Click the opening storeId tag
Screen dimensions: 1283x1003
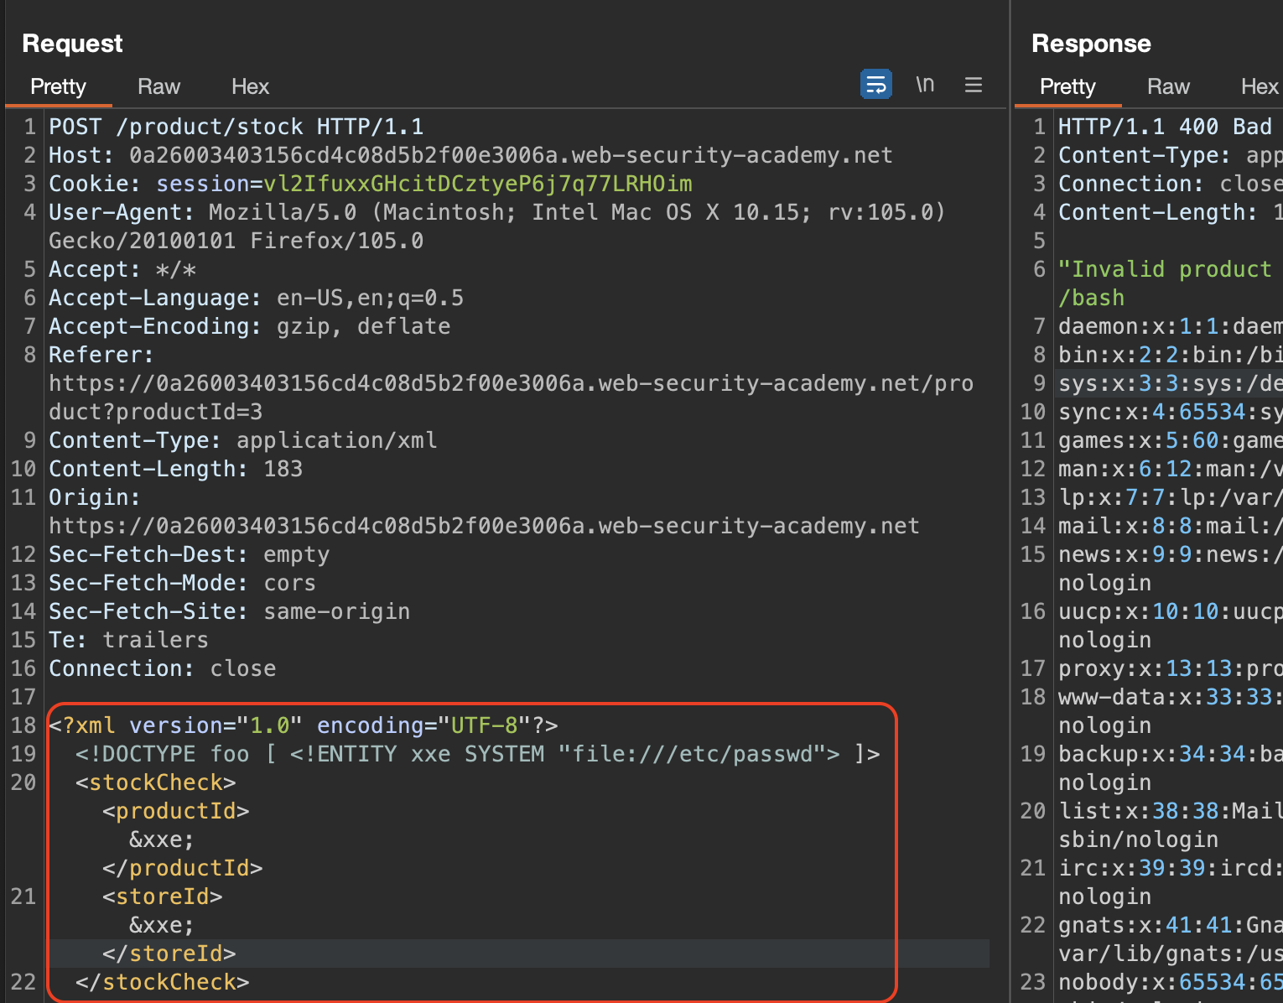pyautogui.click(x=163, y=897)
